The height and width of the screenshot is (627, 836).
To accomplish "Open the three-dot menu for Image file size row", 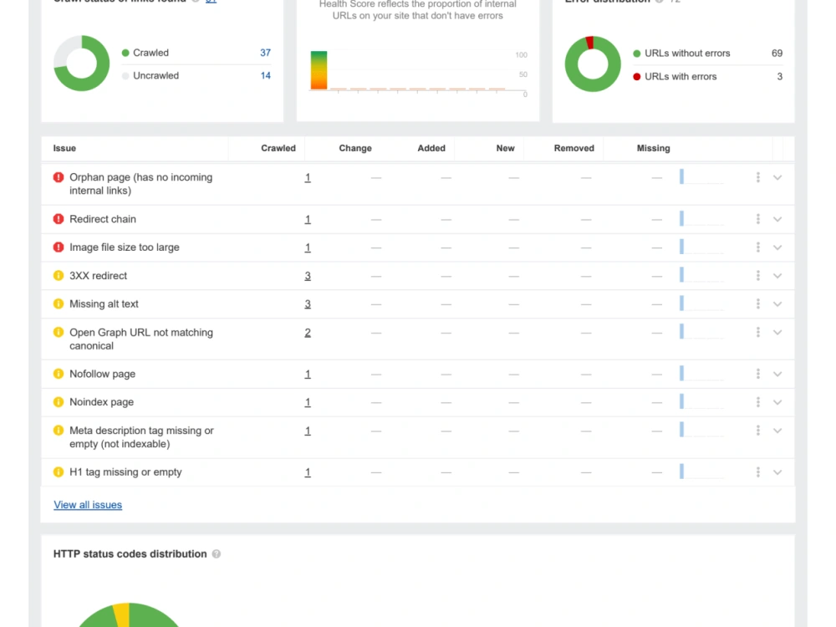I will [x=757, y=247].
